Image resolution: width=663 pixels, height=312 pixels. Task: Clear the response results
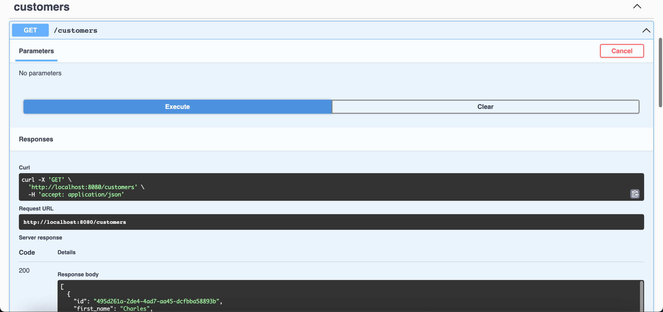(x=485, y=107)
